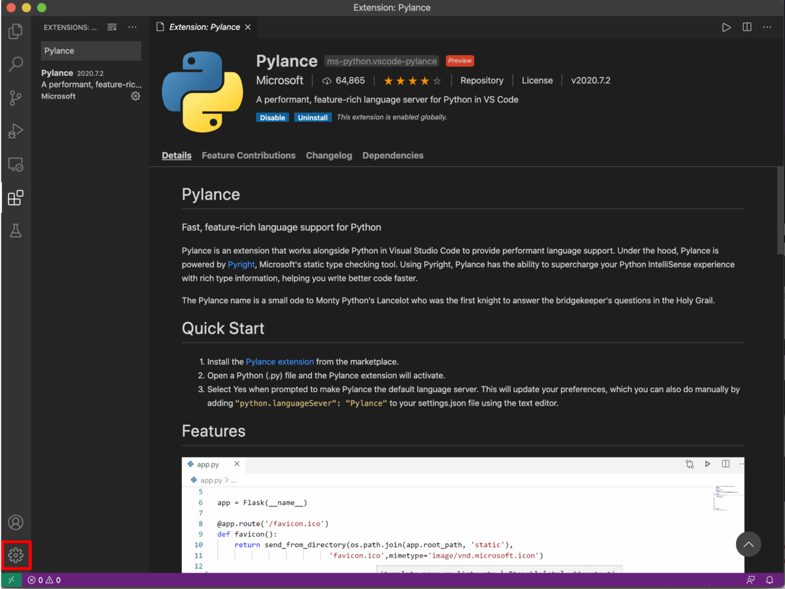Click the Features heading

[x=214, y=431]
